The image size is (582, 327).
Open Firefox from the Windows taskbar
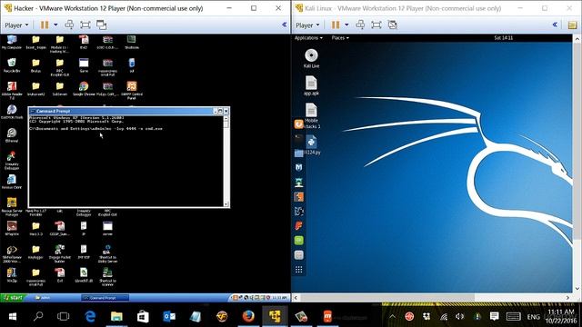[x=248, y=316]
